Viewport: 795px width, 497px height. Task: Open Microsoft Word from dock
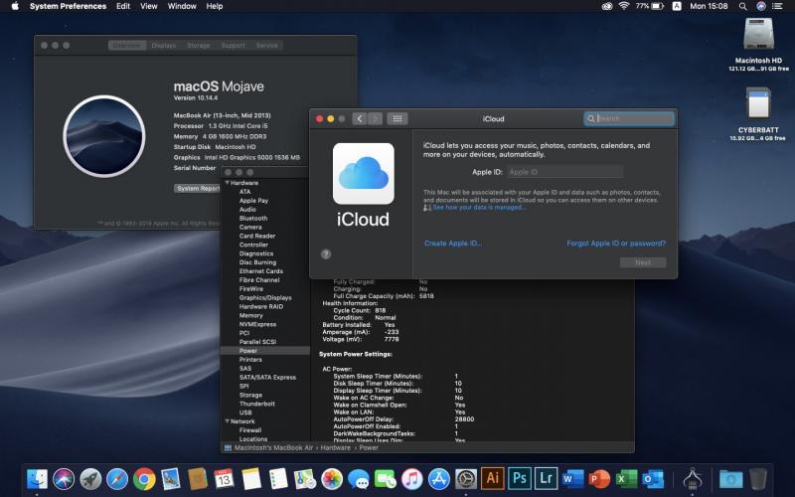pyautogui.click(x=573, y=479)
